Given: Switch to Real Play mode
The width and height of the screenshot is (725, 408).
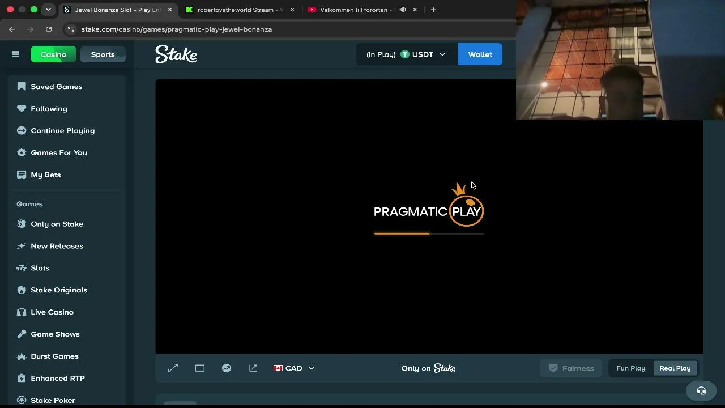Looking at the screenshot, I should (675, 368).
